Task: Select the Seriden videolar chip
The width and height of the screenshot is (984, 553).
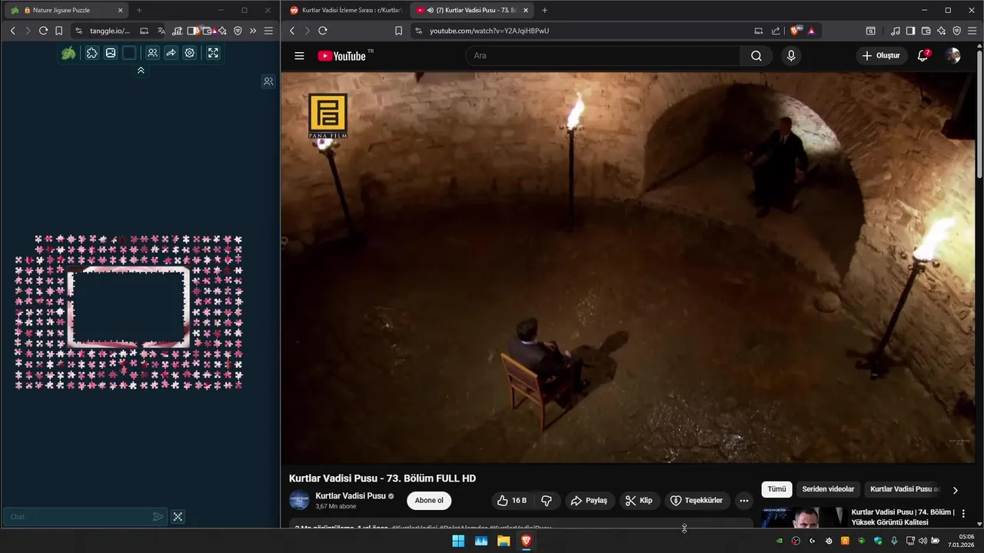Action: 828,489
